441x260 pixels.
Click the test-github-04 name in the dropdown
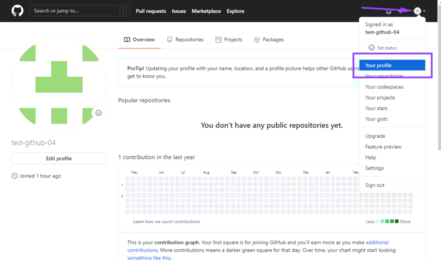pos(382,32)
